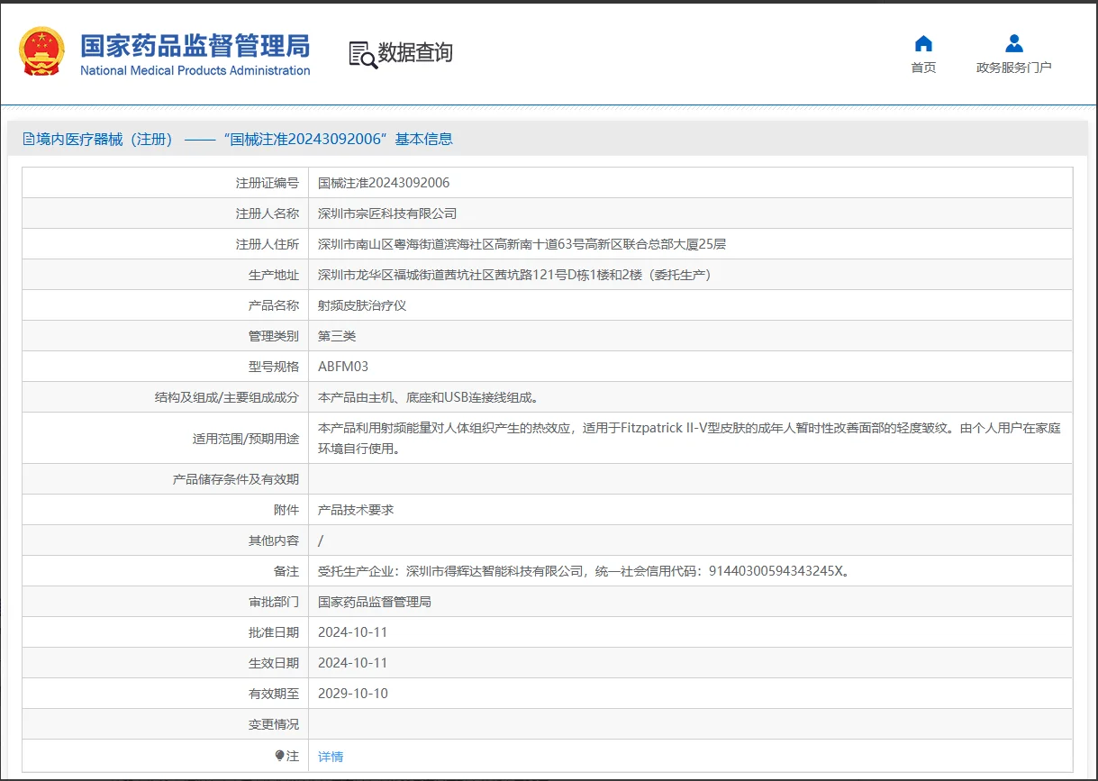Open the 政务服务门户 person icon
This screenshot has height=781, width=1098.
click(x=1012, y=42)
